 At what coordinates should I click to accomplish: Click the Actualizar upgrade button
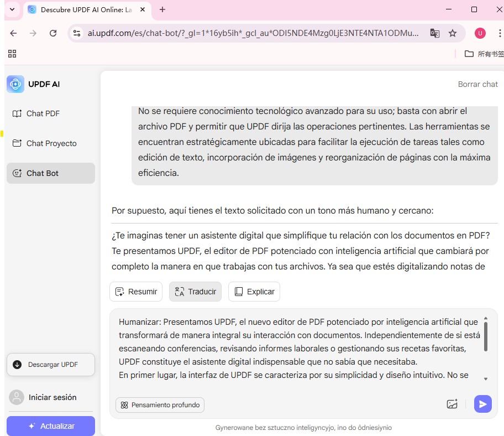coord(51,426)
